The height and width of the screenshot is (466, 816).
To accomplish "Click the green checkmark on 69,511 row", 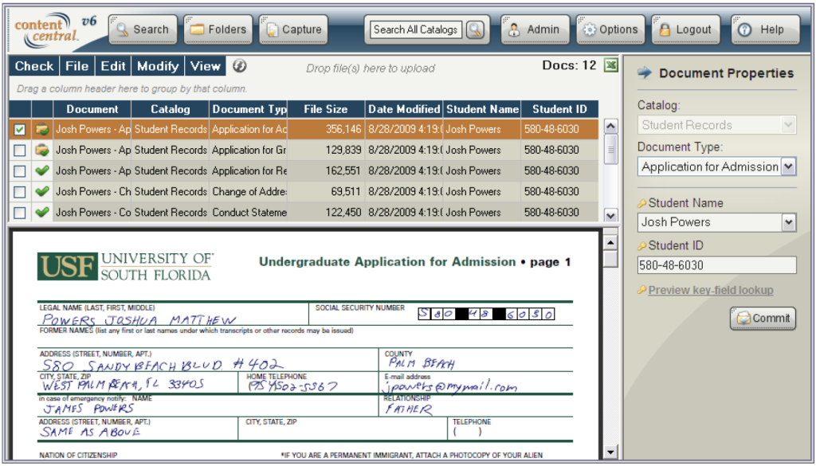I will (x=42, y=191).
